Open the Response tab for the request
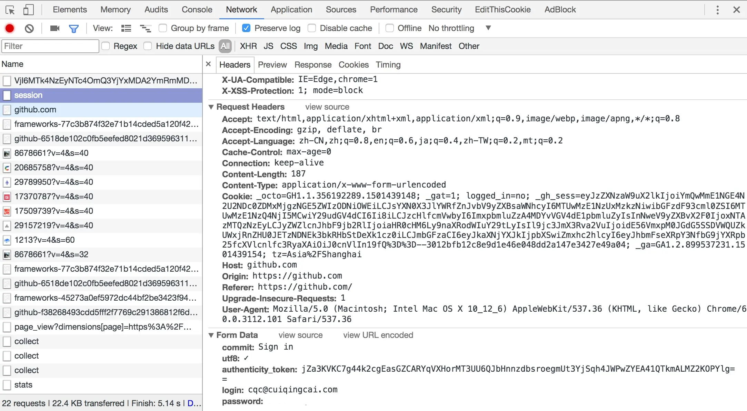 coord(313,65)
